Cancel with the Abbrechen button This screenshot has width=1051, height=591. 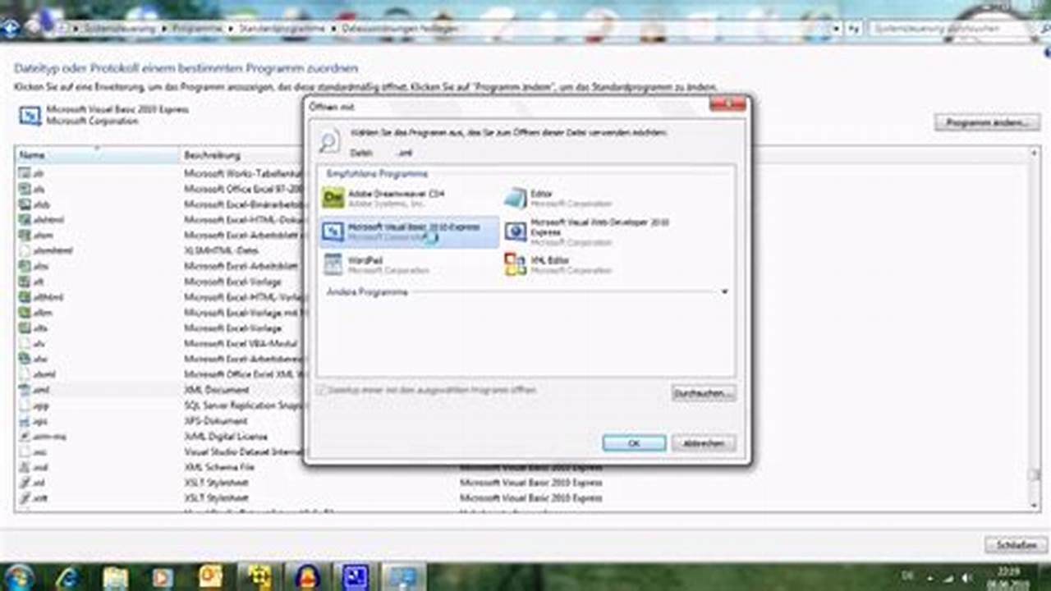(x=703, y=443)
